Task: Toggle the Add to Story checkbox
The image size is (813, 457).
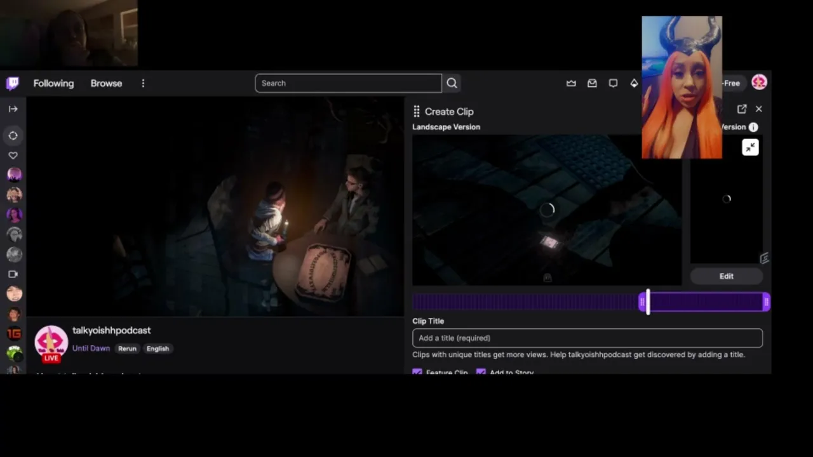Action: click(481, 371)
